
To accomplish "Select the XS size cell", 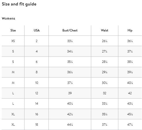I will 13,41.
